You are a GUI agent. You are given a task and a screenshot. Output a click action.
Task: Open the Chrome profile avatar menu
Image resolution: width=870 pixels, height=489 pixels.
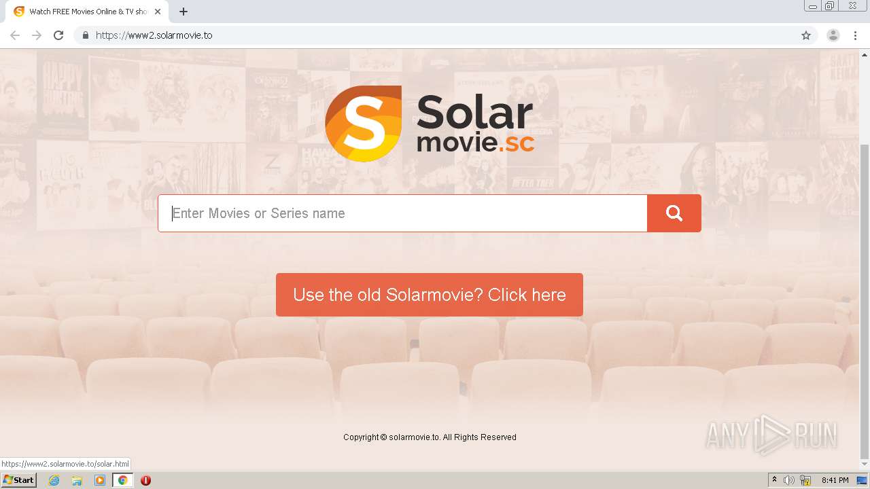(x=833, y=35)
